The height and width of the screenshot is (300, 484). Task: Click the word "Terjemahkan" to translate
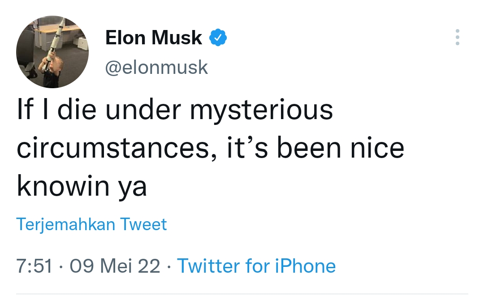pos(66,224)
